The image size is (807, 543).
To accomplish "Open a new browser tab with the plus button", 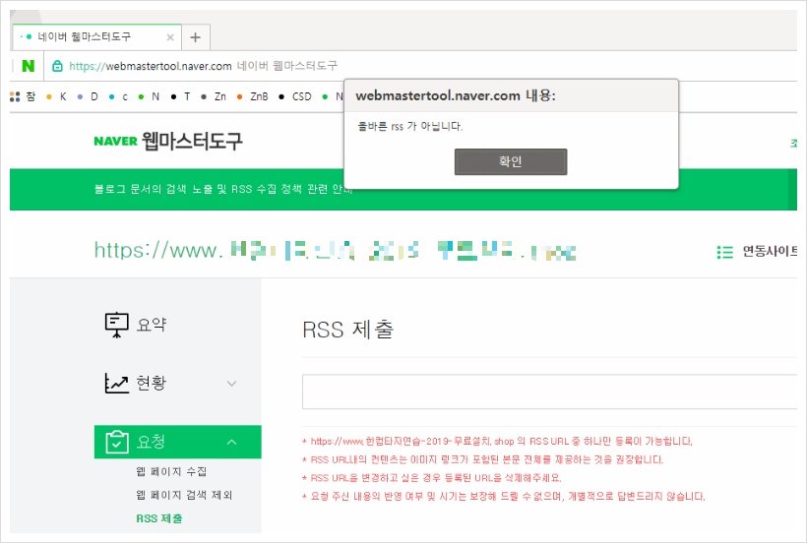I will (x=196, y=37).
